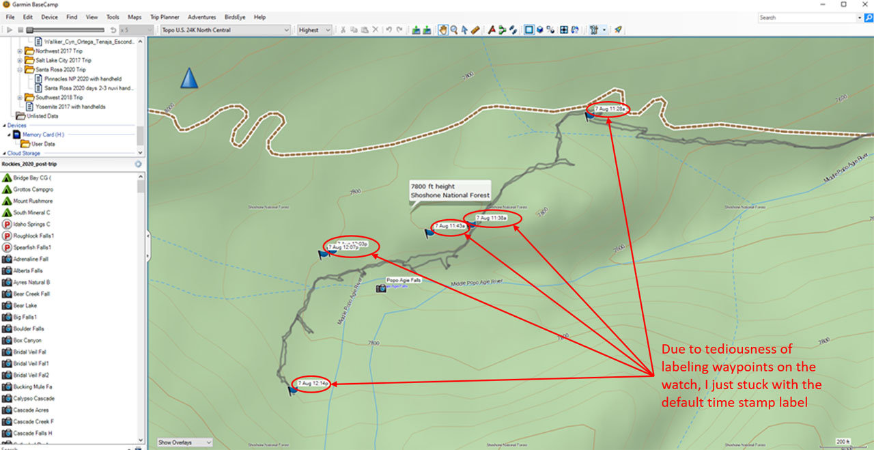This screenshot has width=874, height=450.
Task: Select Bridge Bay CG waypoint in list
Action: pyautogui.click(x=33, y=178)
